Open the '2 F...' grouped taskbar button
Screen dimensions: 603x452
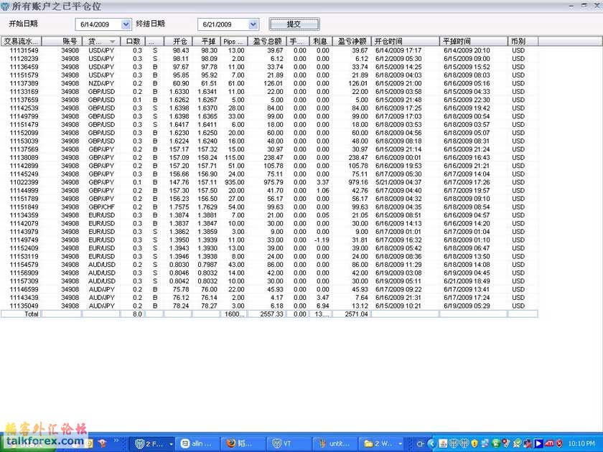tap(154, 443)
